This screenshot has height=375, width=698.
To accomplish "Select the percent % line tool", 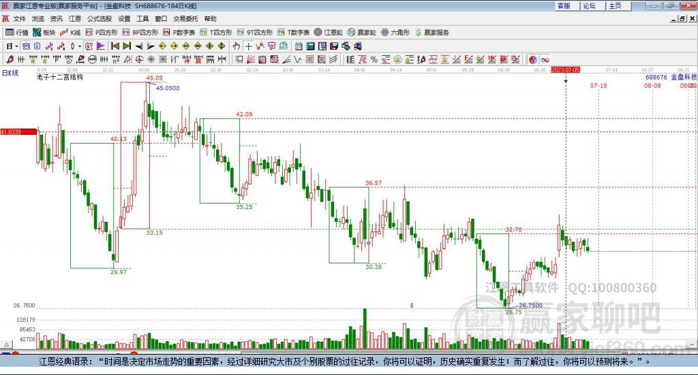I will pyautogui.click(x=374, y=59).
